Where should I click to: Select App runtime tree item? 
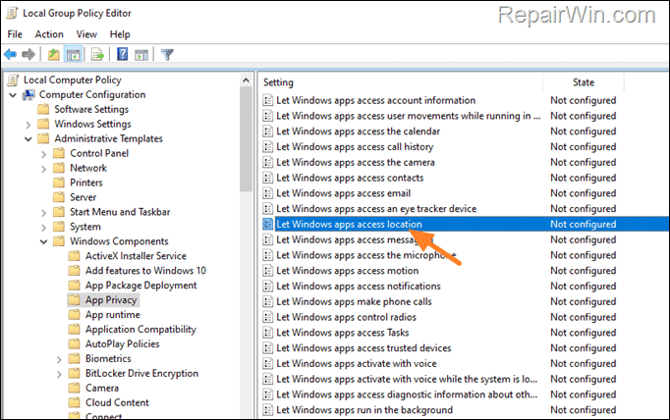click(113, 315)
